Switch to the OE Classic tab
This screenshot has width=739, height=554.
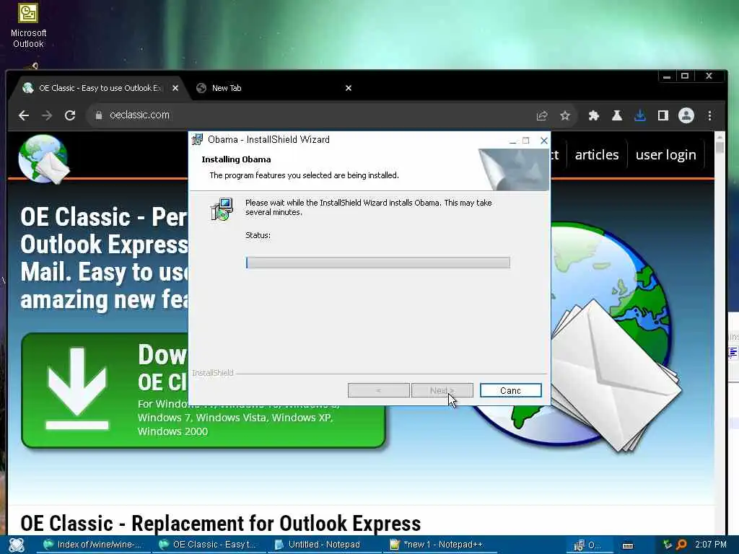pyautogui.click(x=100, y=88)
